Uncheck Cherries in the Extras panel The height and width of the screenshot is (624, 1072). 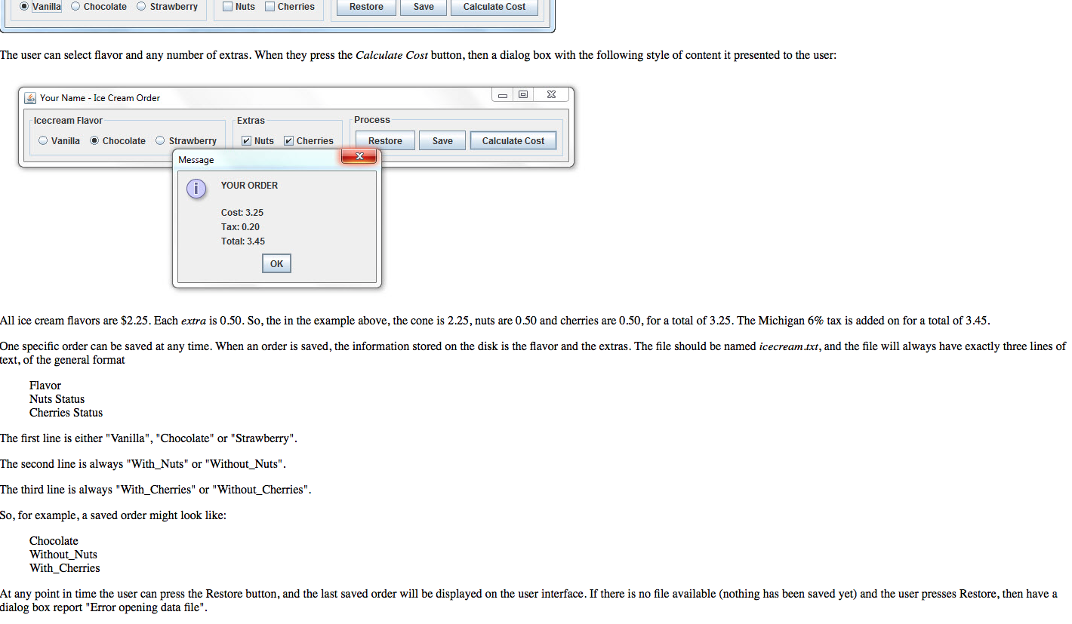(x=288, y=140)
